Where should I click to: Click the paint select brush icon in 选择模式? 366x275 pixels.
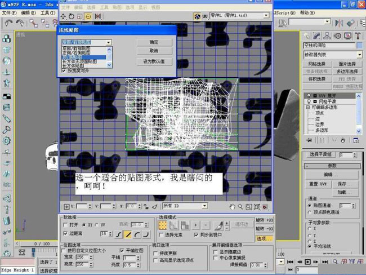click(219, 225)
